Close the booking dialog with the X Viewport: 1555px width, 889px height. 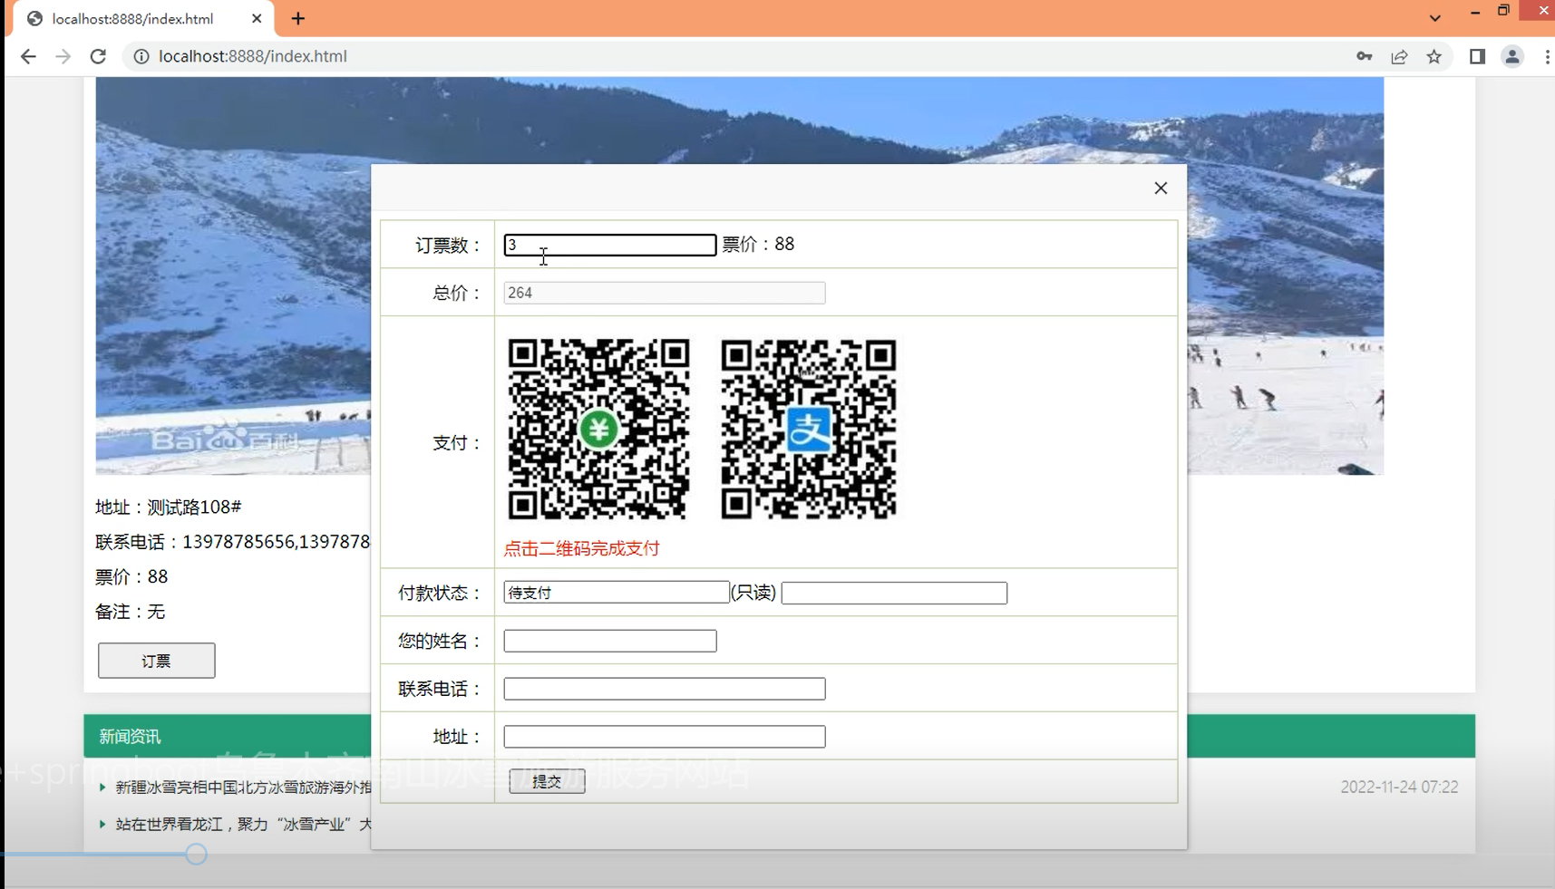pos(1161,188)
